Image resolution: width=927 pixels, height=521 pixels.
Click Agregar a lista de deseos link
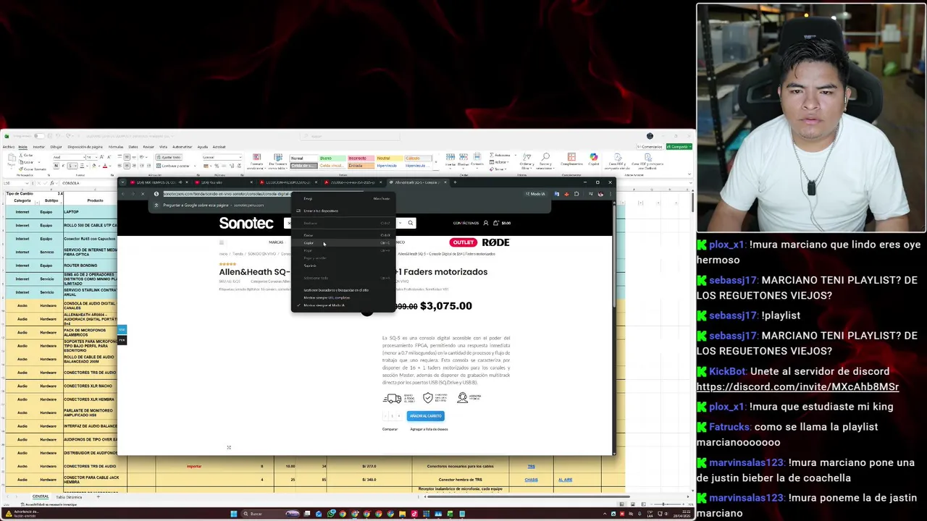429,429
